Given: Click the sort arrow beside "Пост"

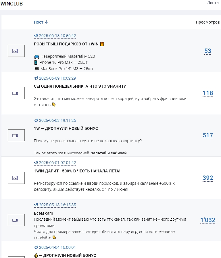Looking at the screenshot, I should [46, 22].
